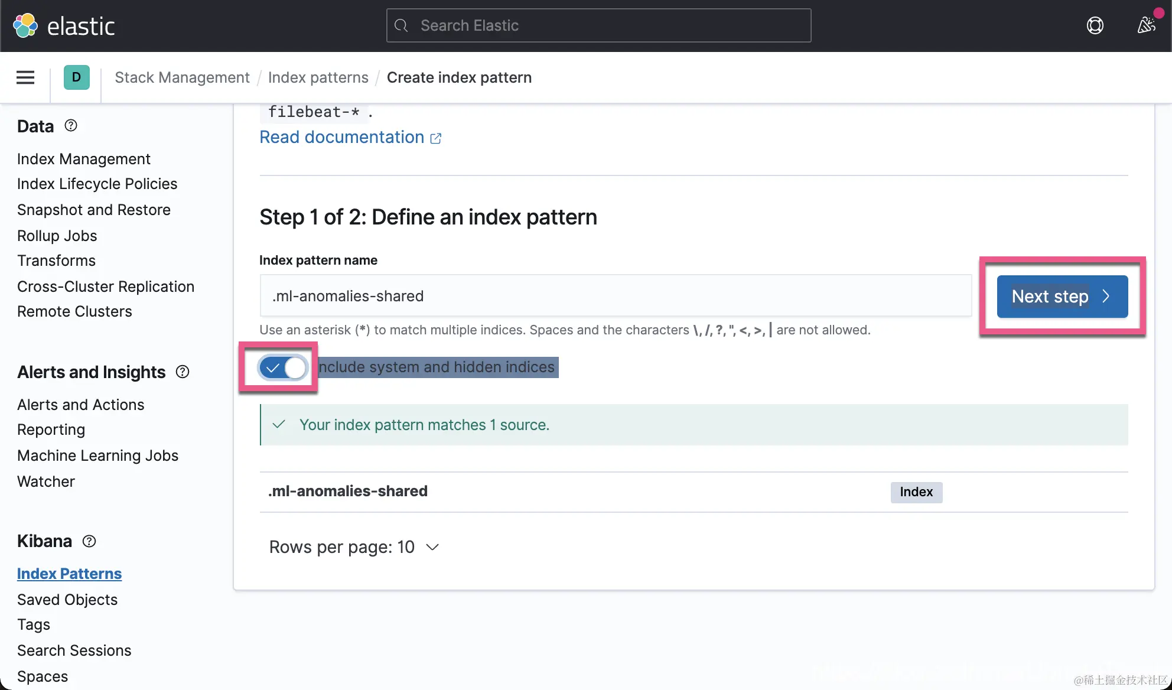Click the Next step button
Viewport: 1172px width, 690px height.
click(1062, 297)
